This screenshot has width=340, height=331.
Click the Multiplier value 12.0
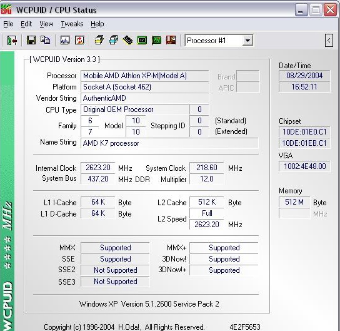coord(207,179)
